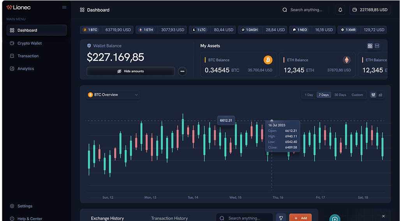Select Custom chart range
Image resolution: width=400 pixels, height=221 pixels.
pos(357,95)
